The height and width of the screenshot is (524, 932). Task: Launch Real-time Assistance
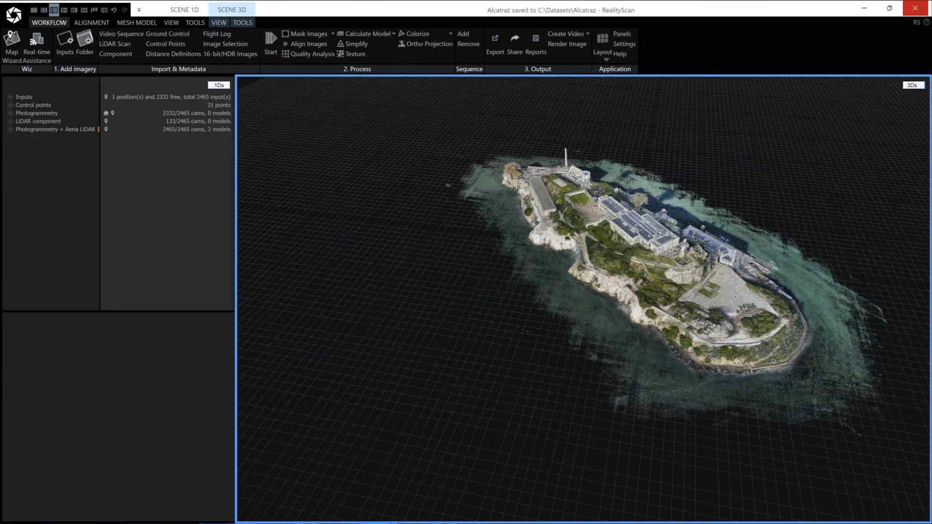pos(36,43)
